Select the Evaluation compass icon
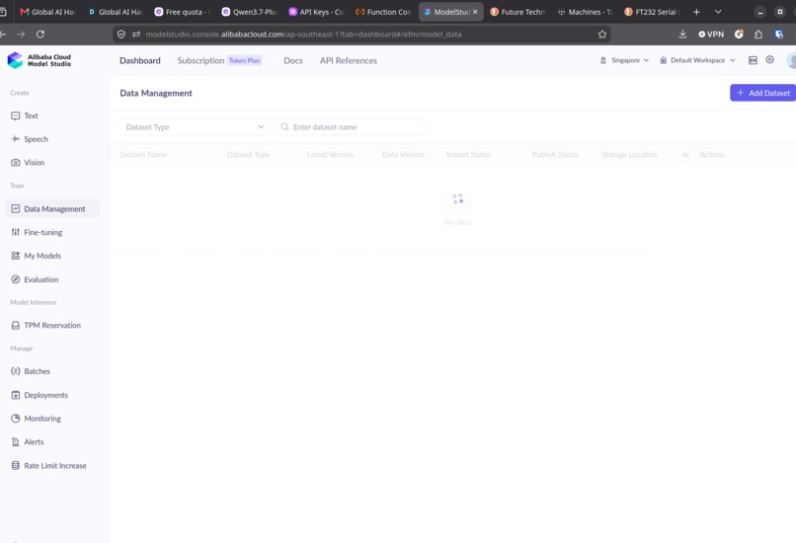This screenshot has height=543, width=796. 16,279
